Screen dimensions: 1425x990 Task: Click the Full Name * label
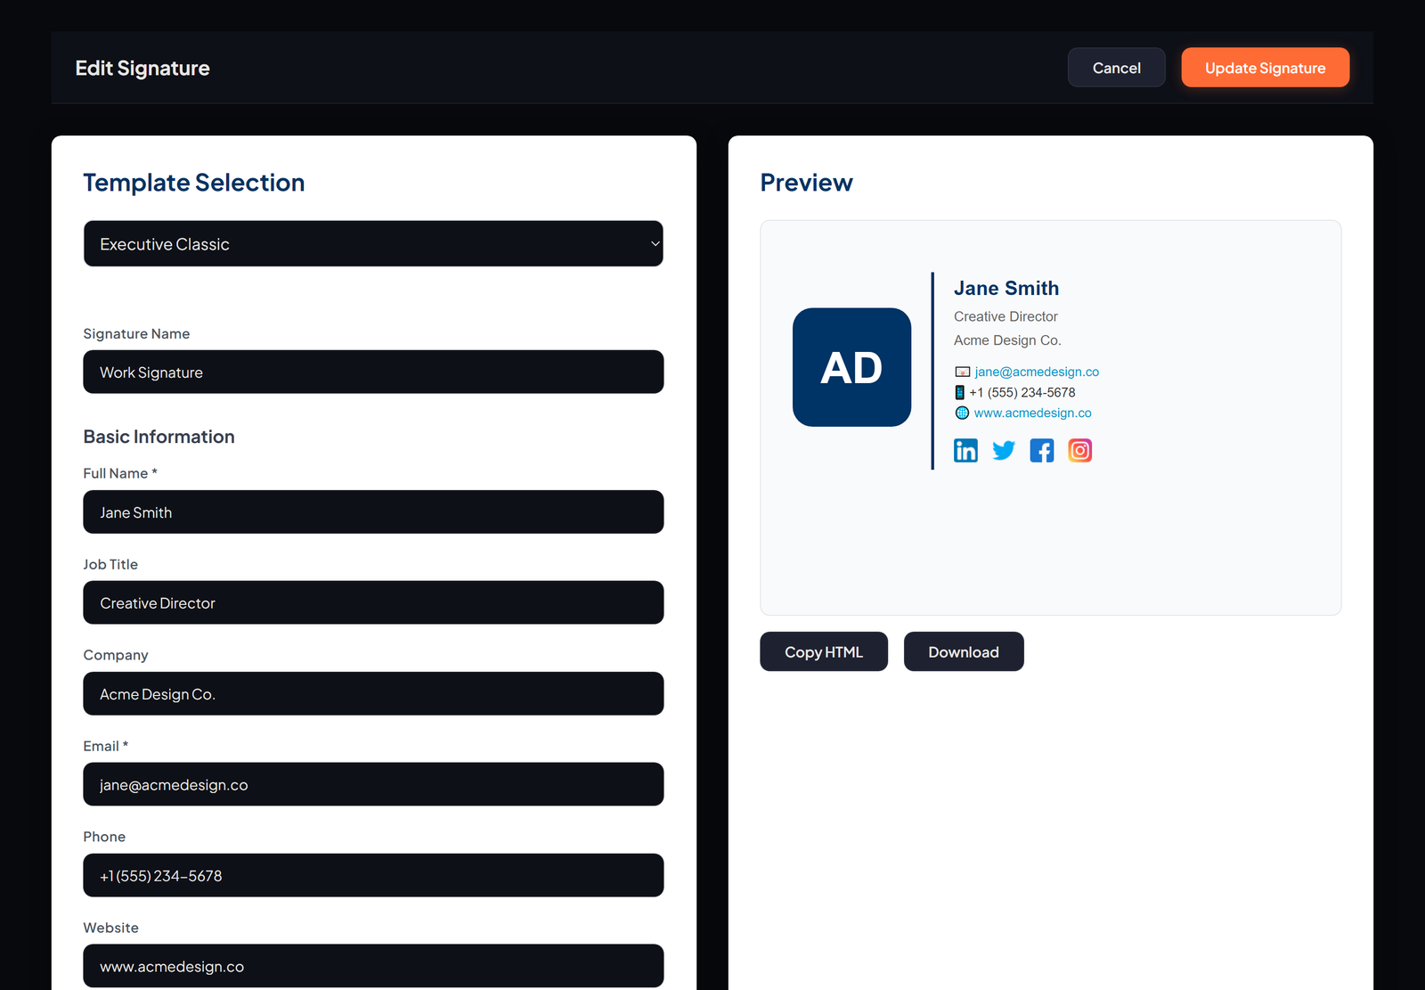click(120, 473)
